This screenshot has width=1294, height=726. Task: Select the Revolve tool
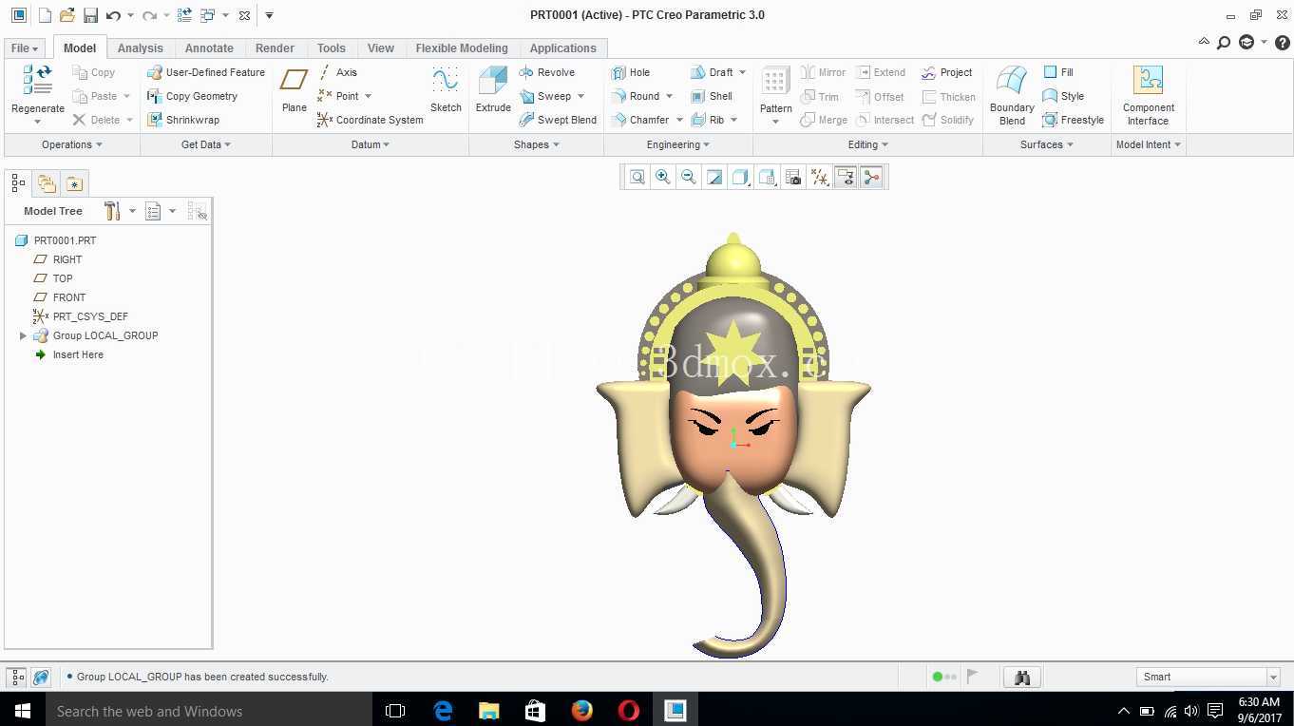547,72
